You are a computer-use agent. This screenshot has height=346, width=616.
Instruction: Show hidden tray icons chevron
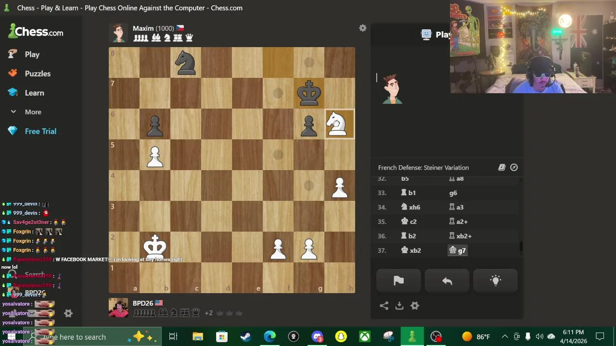click(x=505, y=337)
